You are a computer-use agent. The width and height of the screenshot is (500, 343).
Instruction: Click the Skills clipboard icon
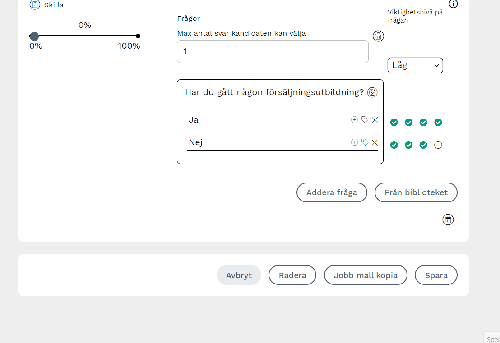[35, 5]
